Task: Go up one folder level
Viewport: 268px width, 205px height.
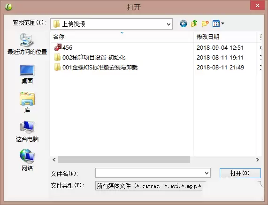Action: (194, 23)
